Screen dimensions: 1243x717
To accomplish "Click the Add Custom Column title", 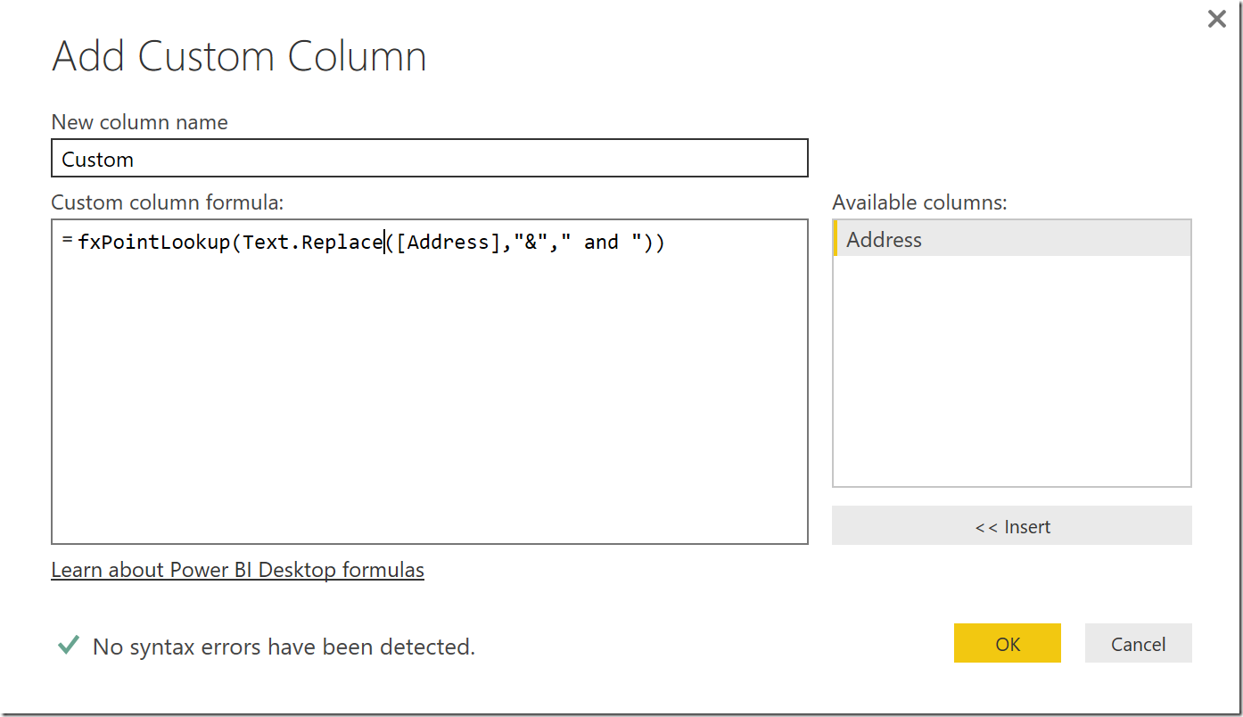I will pyautogui.click(x=239, y=57).
